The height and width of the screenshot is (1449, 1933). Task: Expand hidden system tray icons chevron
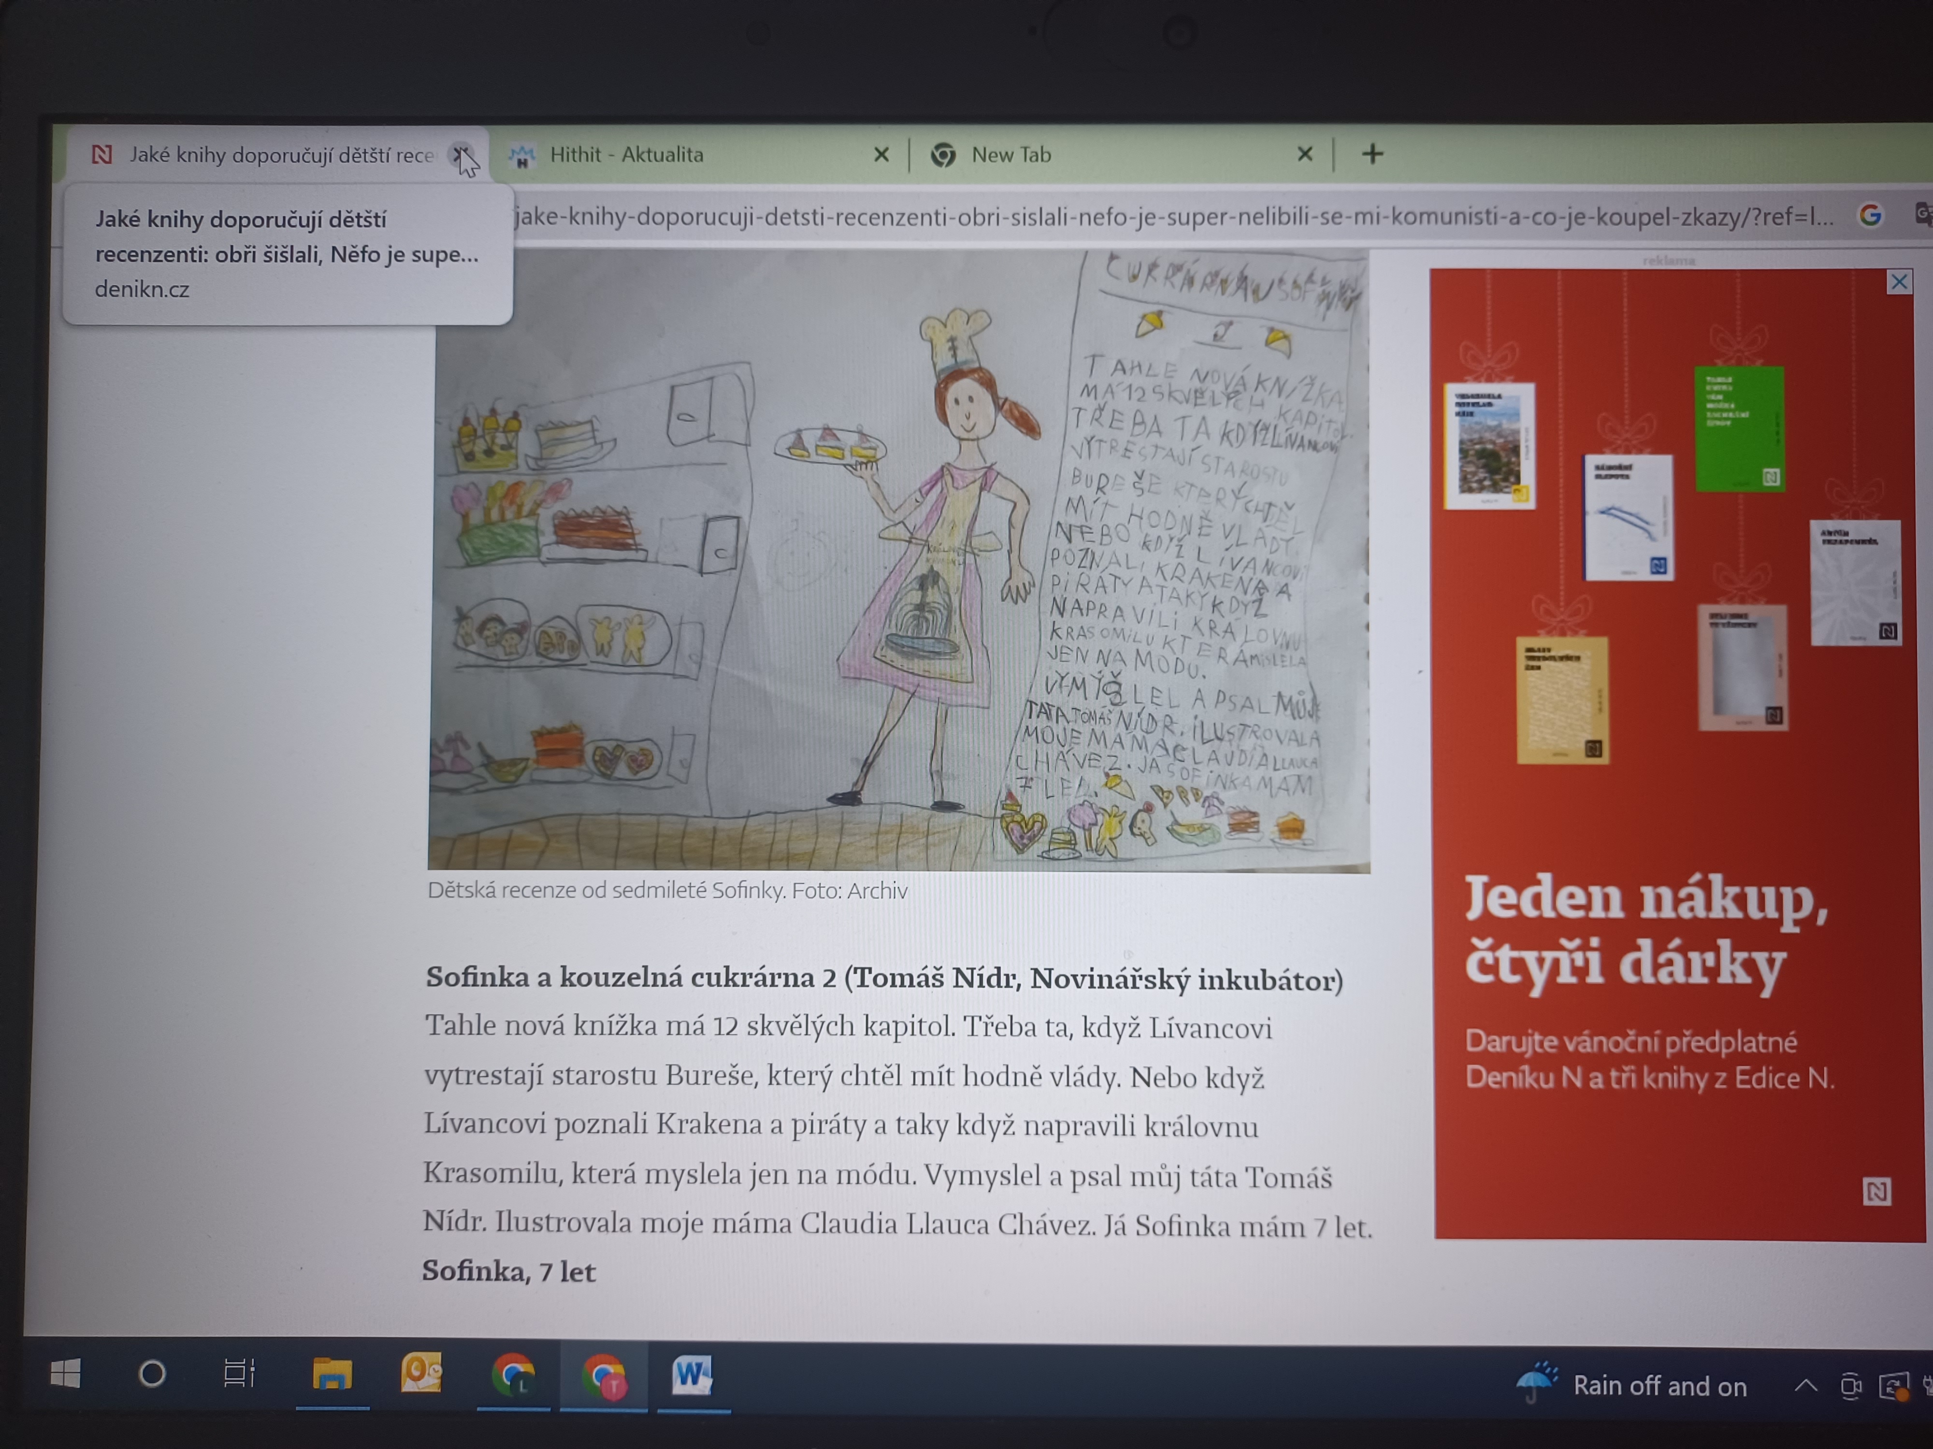[x=1805, y=1385]
